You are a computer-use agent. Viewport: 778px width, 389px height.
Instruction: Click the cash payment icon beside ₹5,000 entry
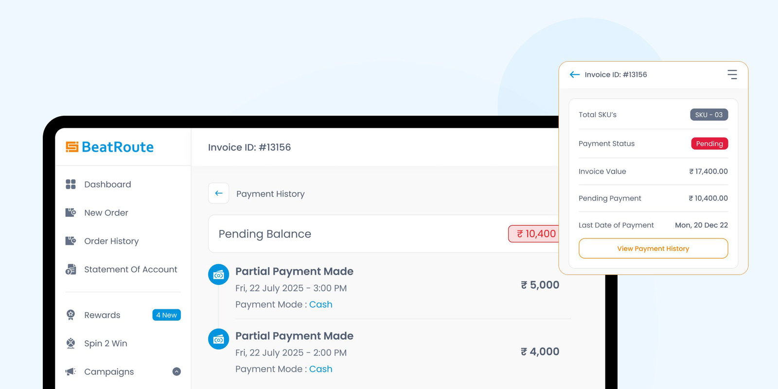point(218,274)
